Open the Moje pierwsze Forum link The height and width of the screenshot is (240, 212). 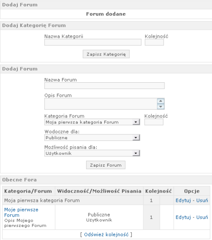coord(21,212)
